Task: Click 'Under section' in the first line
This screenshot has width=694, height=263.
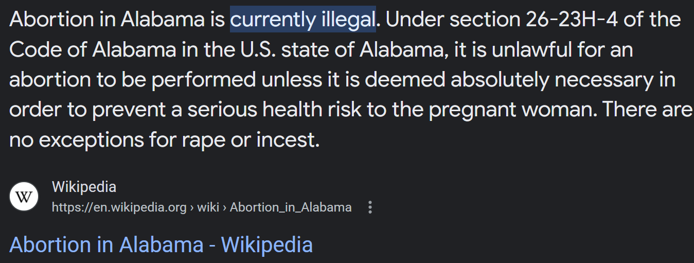Action: pos(453,20)
